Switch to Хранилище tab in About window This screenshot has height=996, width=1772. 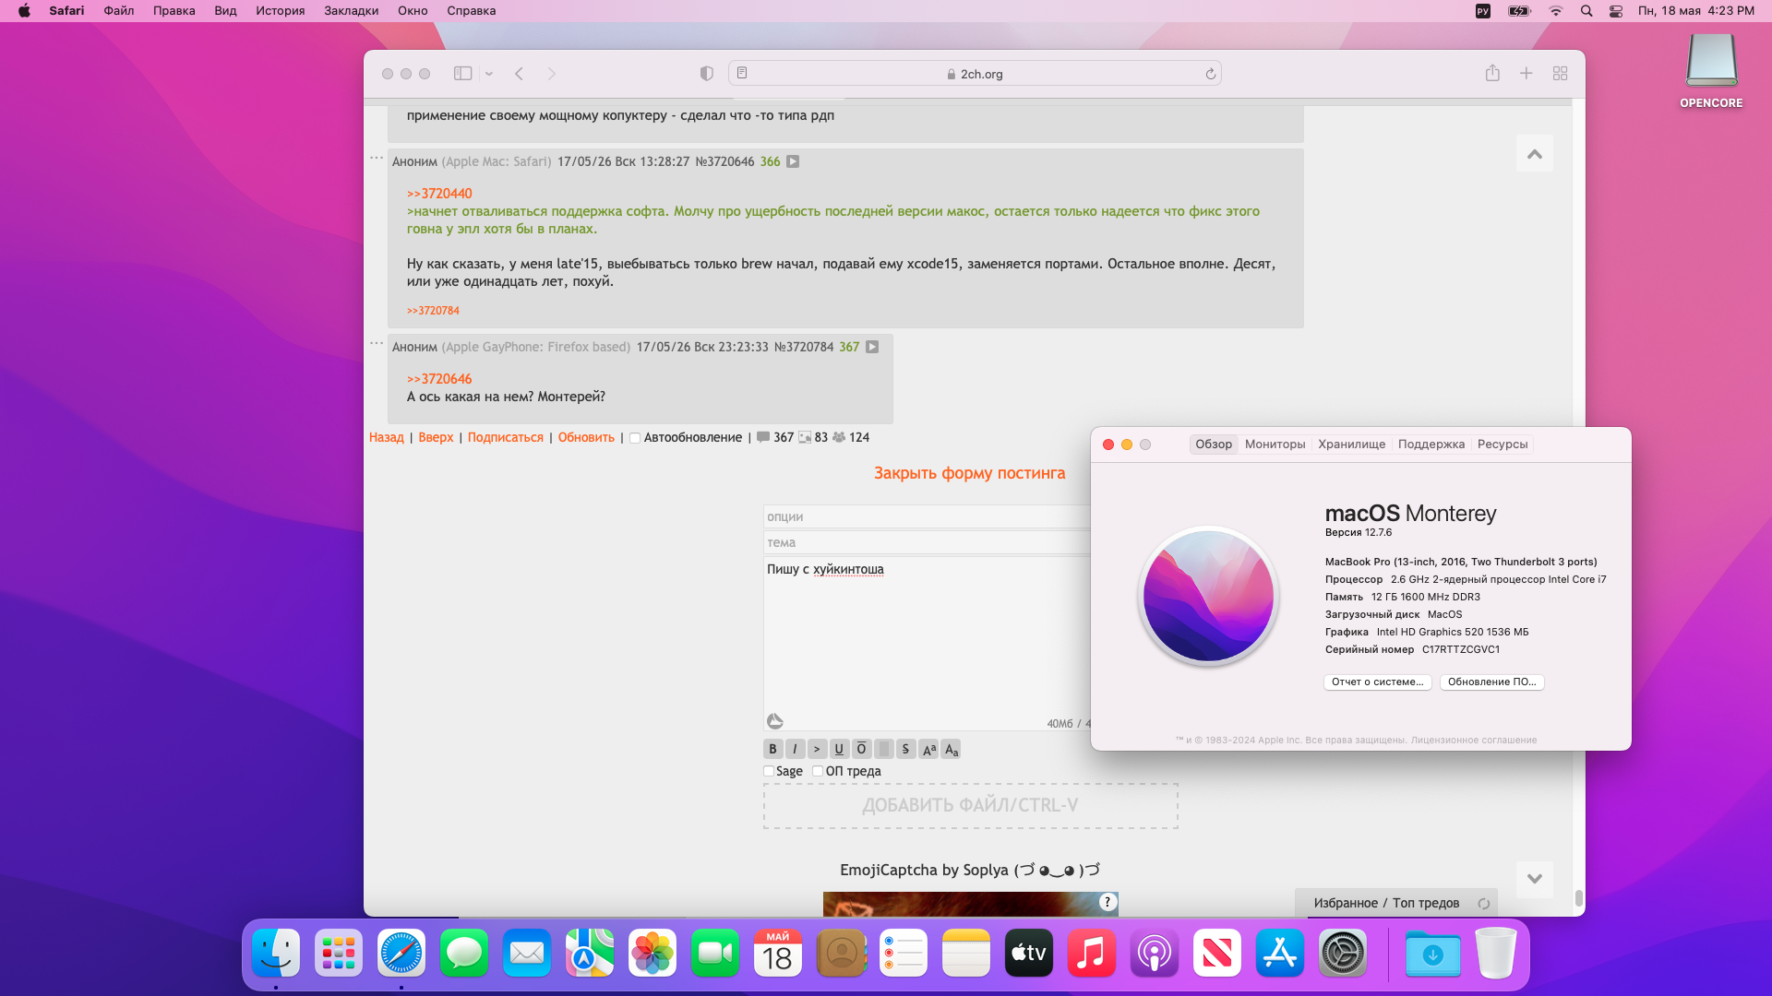[x=1352, y=445]
